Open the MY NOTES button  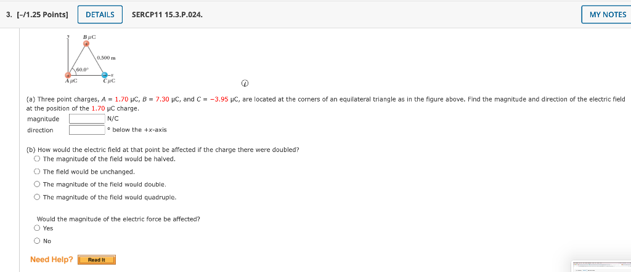pos(607,15)
